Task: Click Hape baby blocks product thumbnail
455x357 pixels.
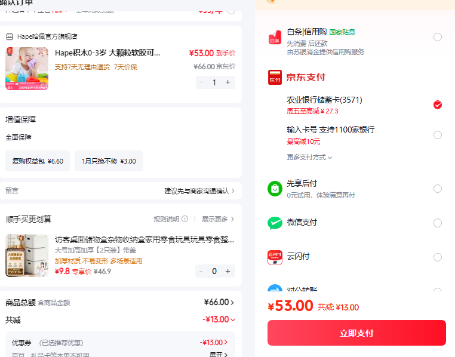Action: click(27, 69)
